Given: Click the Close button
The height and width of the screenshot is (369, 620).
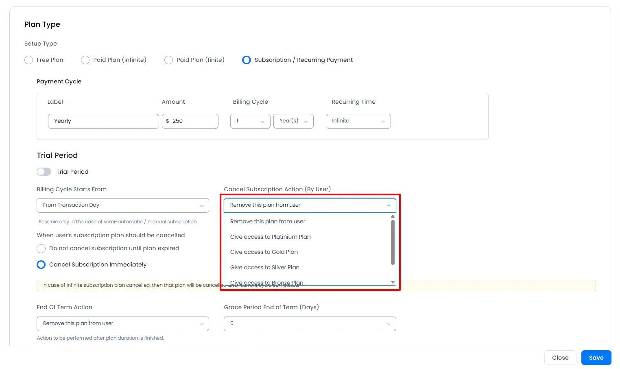Looking at the screenshot, I should [560, 358].
